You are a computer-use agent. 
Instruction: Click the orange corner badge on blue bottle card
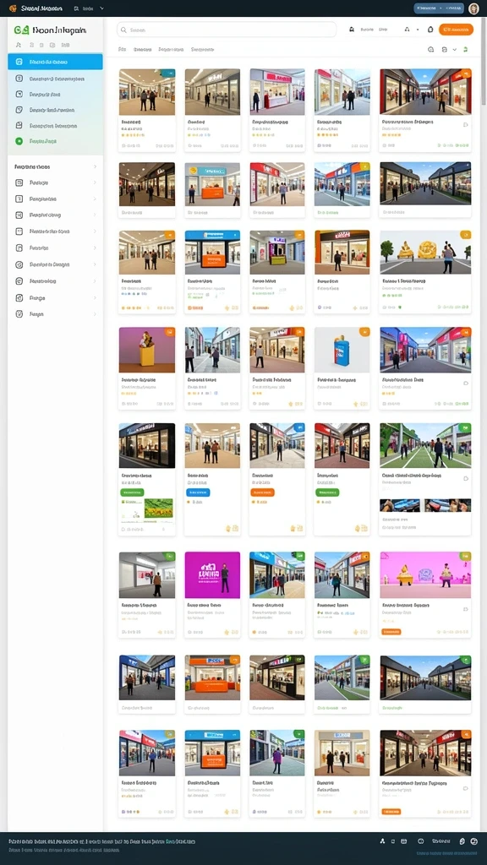pyautogui.click(x=364, y=331)
